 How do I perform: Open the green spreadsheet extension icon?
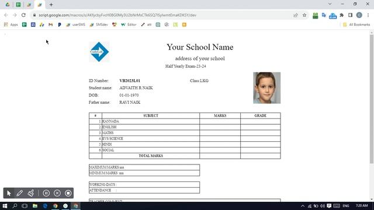[316, 16]
